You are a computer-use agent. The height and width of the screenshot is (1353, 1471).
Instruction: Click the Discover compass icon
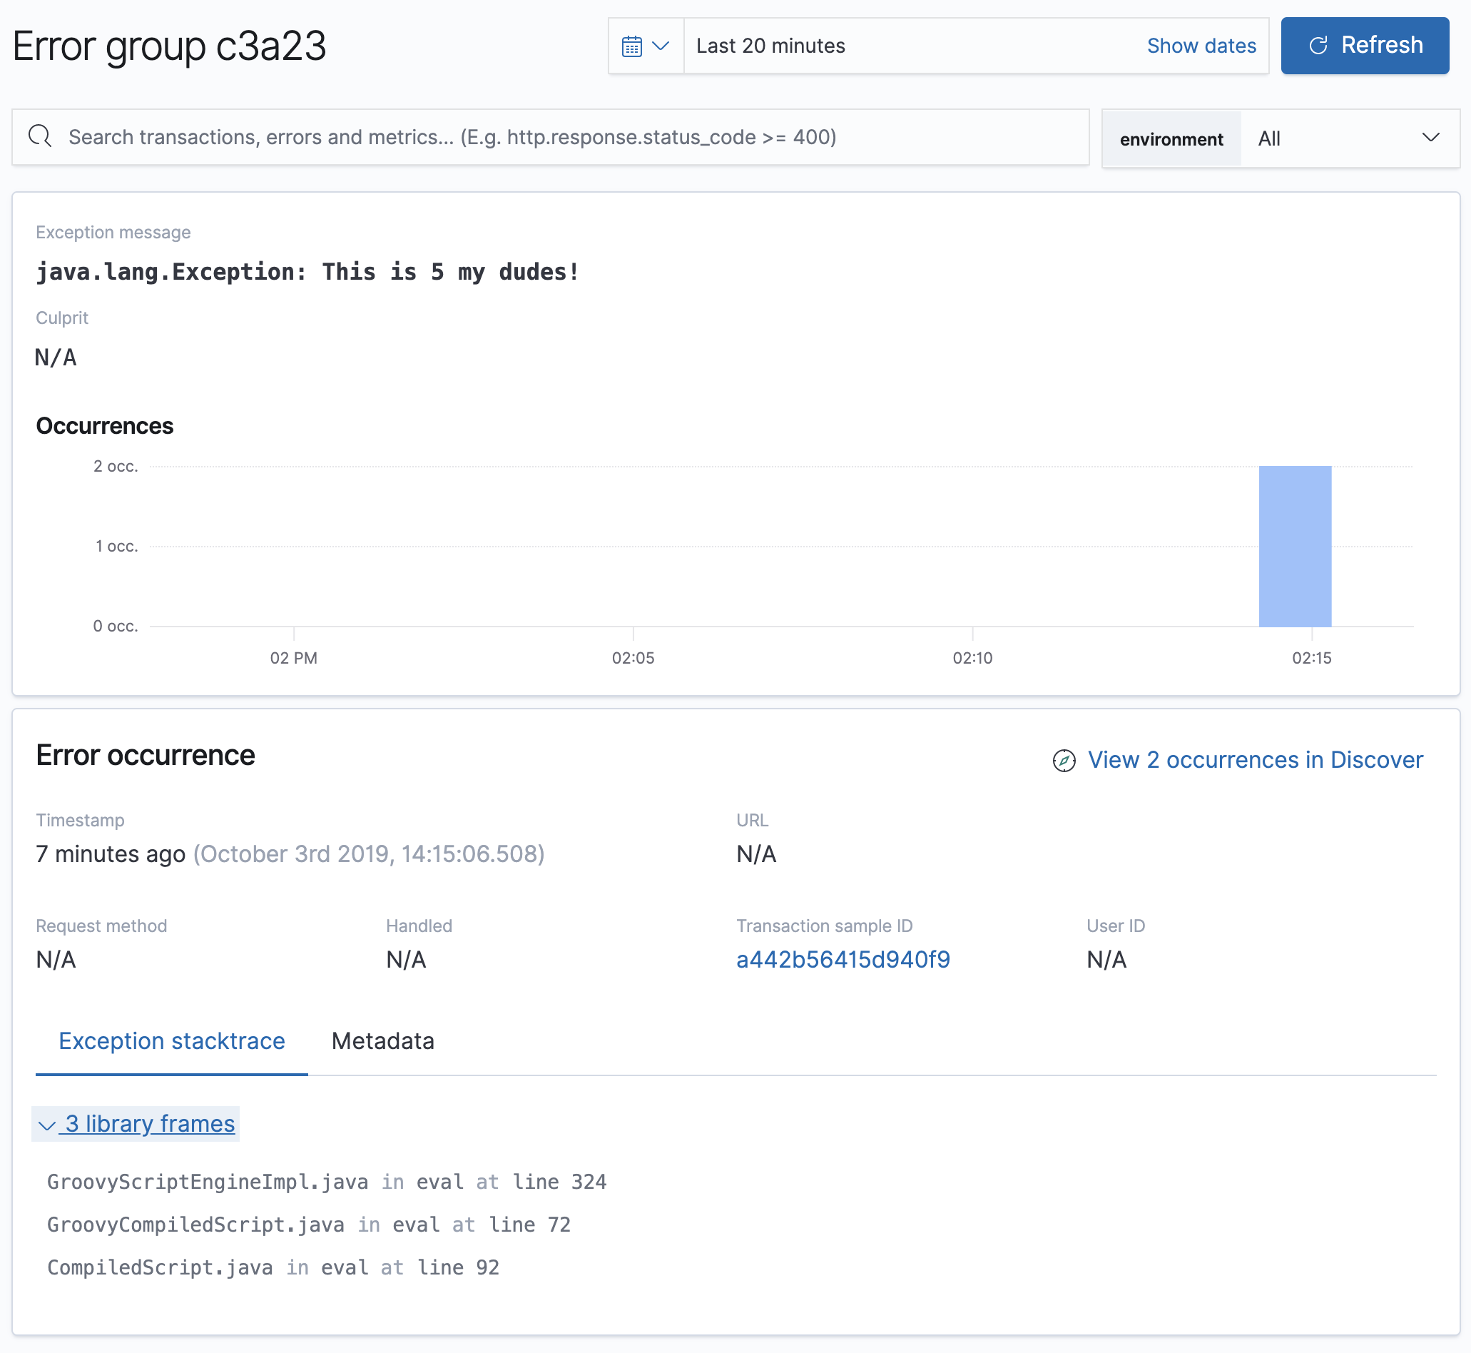pos(1064,761)
